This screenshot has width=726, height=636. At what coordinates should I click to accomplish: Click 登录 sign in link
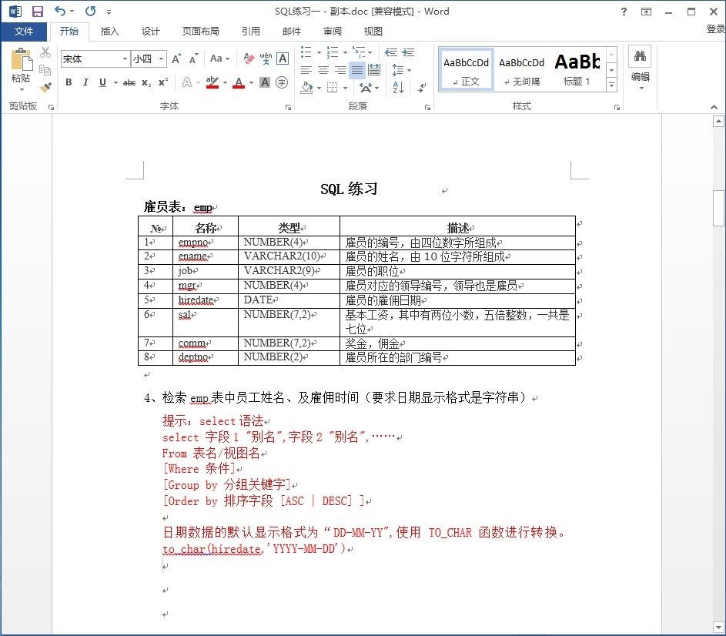click(715, 28)
